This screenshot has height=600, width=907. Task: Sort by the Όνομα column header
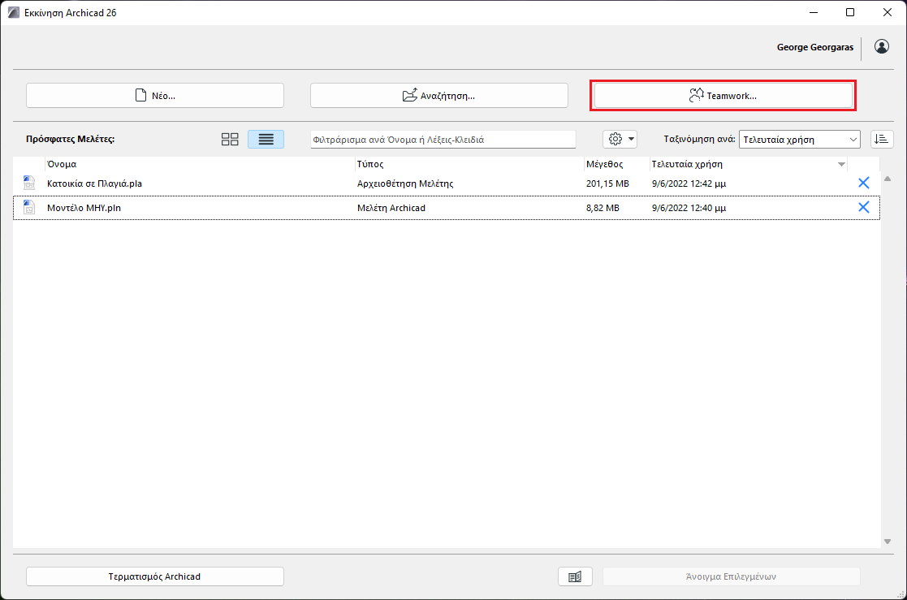pos(200,164)
